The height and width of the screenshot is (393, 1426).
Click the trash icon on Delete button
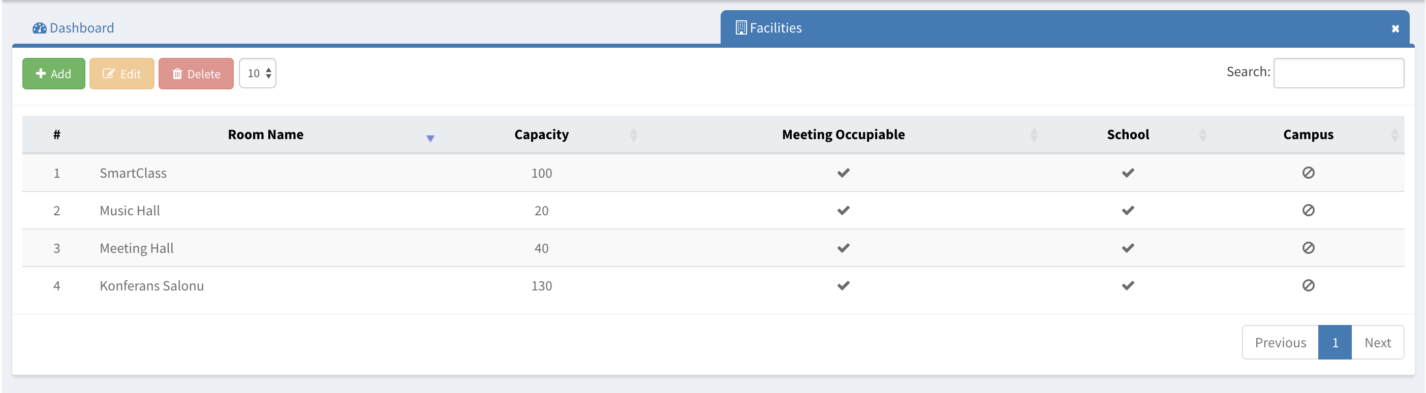tap(177, 74)
